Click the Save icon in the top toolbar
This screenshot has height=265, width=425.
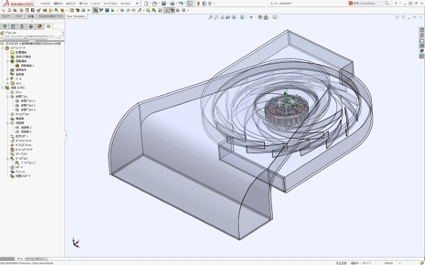click(x=164, y=4)
